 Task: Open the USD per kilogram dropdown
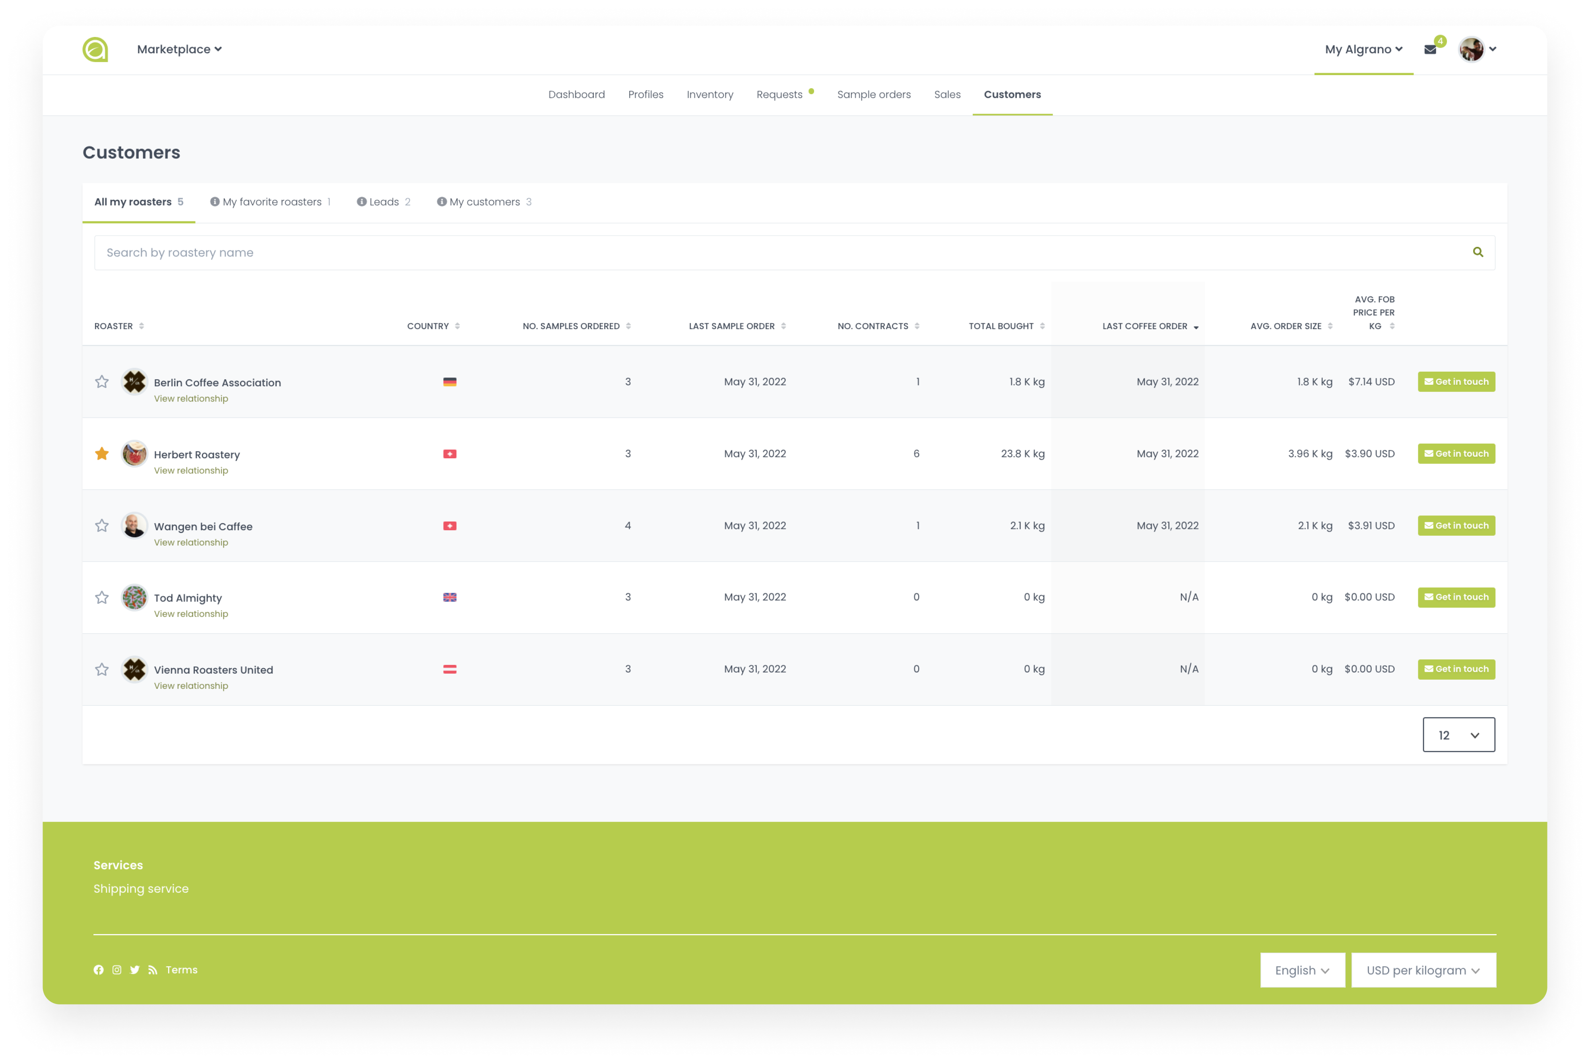[1423, 970]
